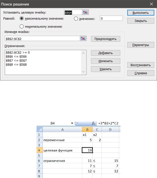
Task: Select row 5 header
Action: coord(40,156)
